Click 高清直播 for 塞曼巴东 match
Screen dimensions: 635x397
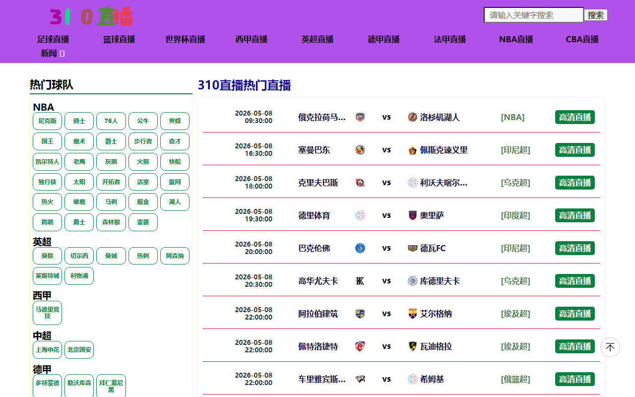[575, 150]
